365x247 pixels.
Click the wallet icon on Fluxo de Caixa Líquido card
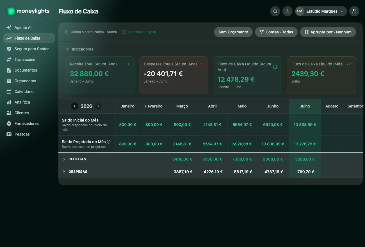[x=275, y=67]
